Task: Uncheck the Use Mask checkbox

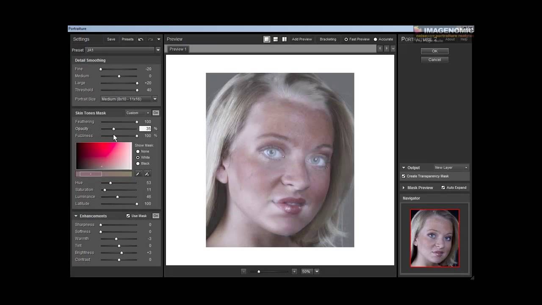Action: coord(128,216)
